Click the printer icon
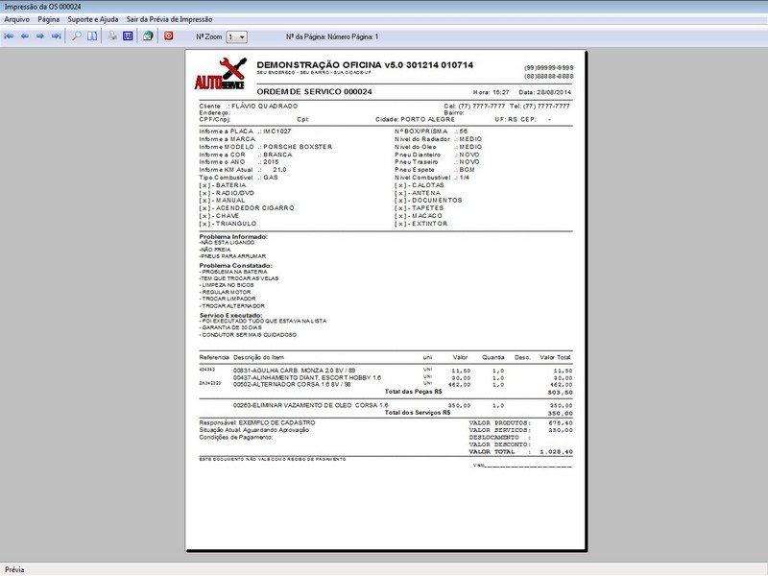Image resolution: width=768 pixels, height=576 pixels. (112, 36)
